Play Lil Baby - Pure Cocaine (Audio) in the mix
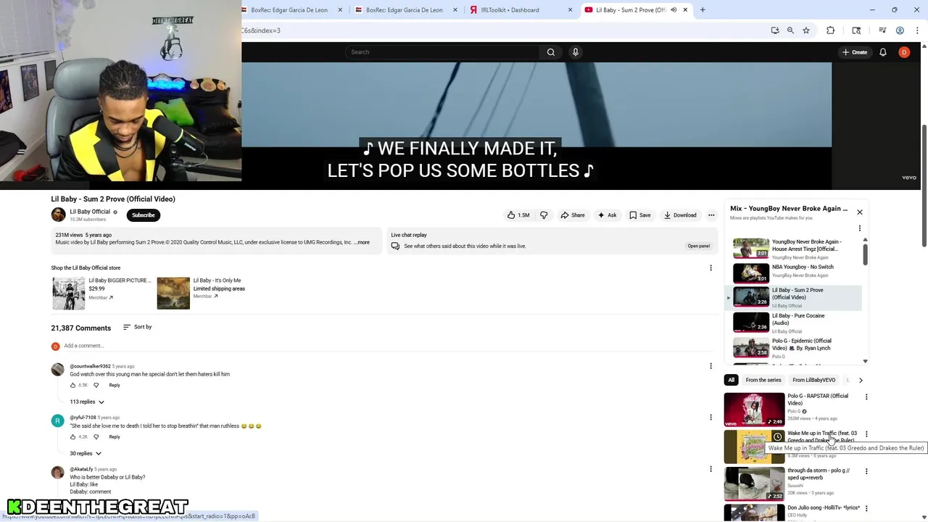This screenshot has width=928, height=522. click(x=794, y=322)
